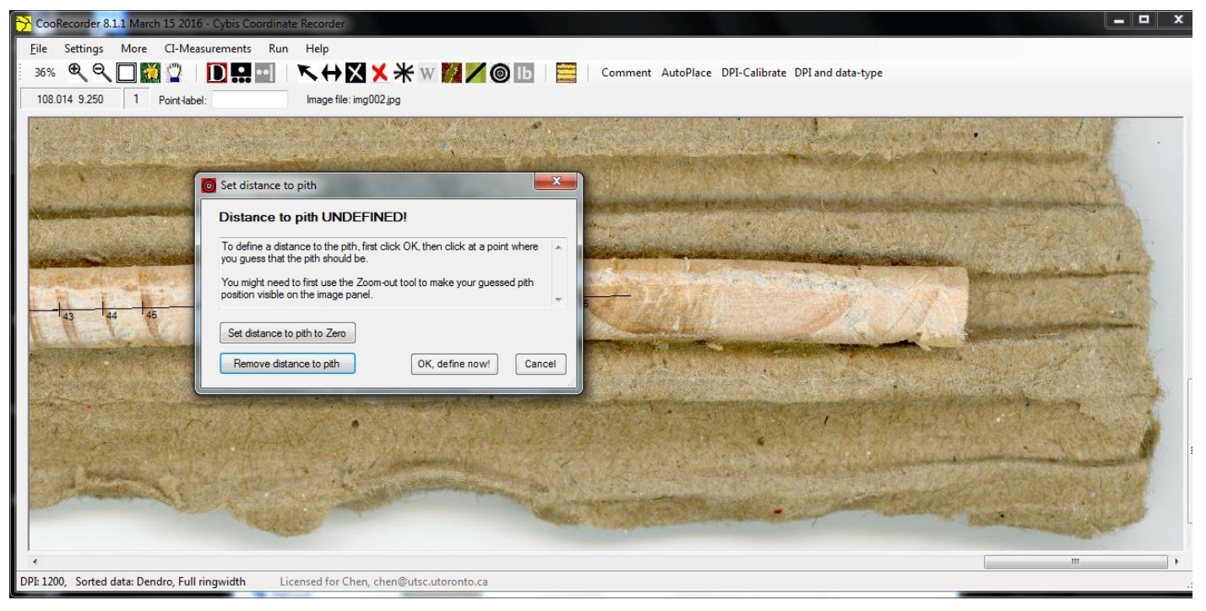Open the Run menu
The height and width of the screenshot is (611, 1206).
click(x=279, y=49)
